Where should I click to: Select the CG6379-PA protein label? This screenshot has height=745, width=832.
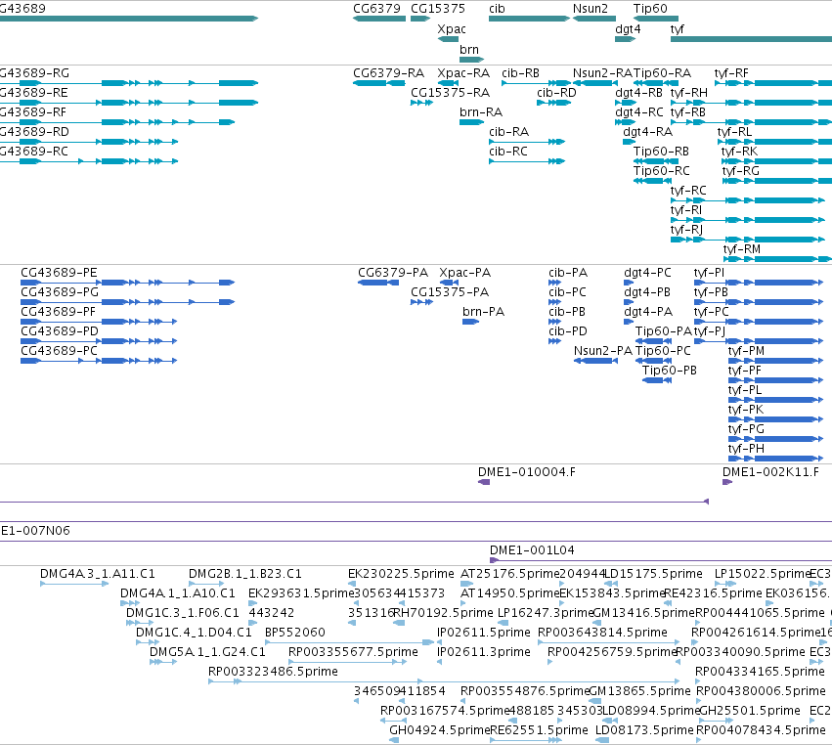(x=393, y=273)
